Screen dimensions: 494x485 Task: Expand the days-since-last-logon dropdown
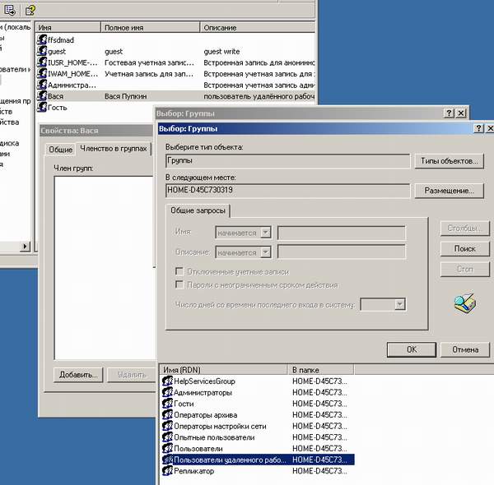pos(399,305)
